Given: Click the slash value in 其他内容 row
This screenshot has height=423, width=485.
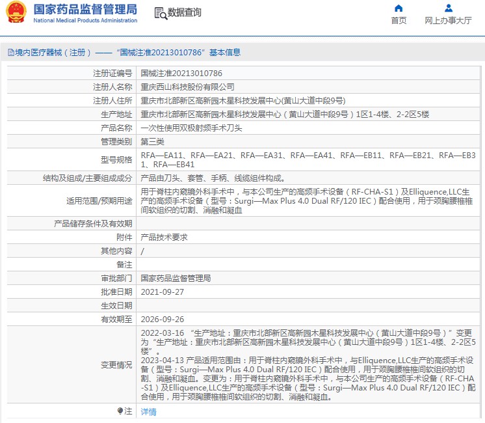Looking at the screenshot, I should pyautogui.click(x=142, y=251).
